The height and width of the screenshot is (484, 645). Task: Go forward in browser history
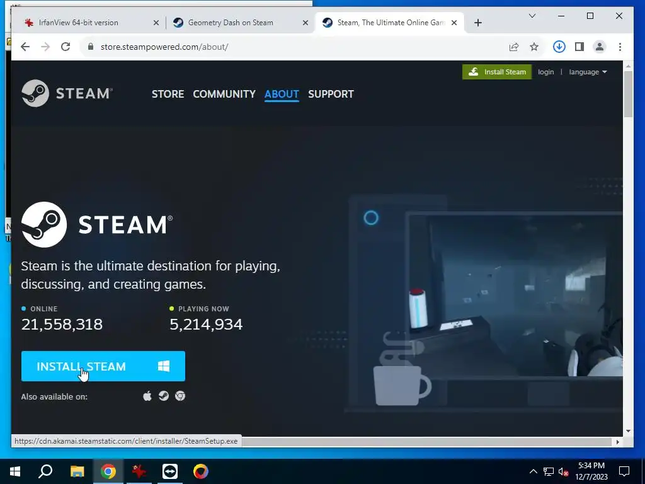click(45, 47)
